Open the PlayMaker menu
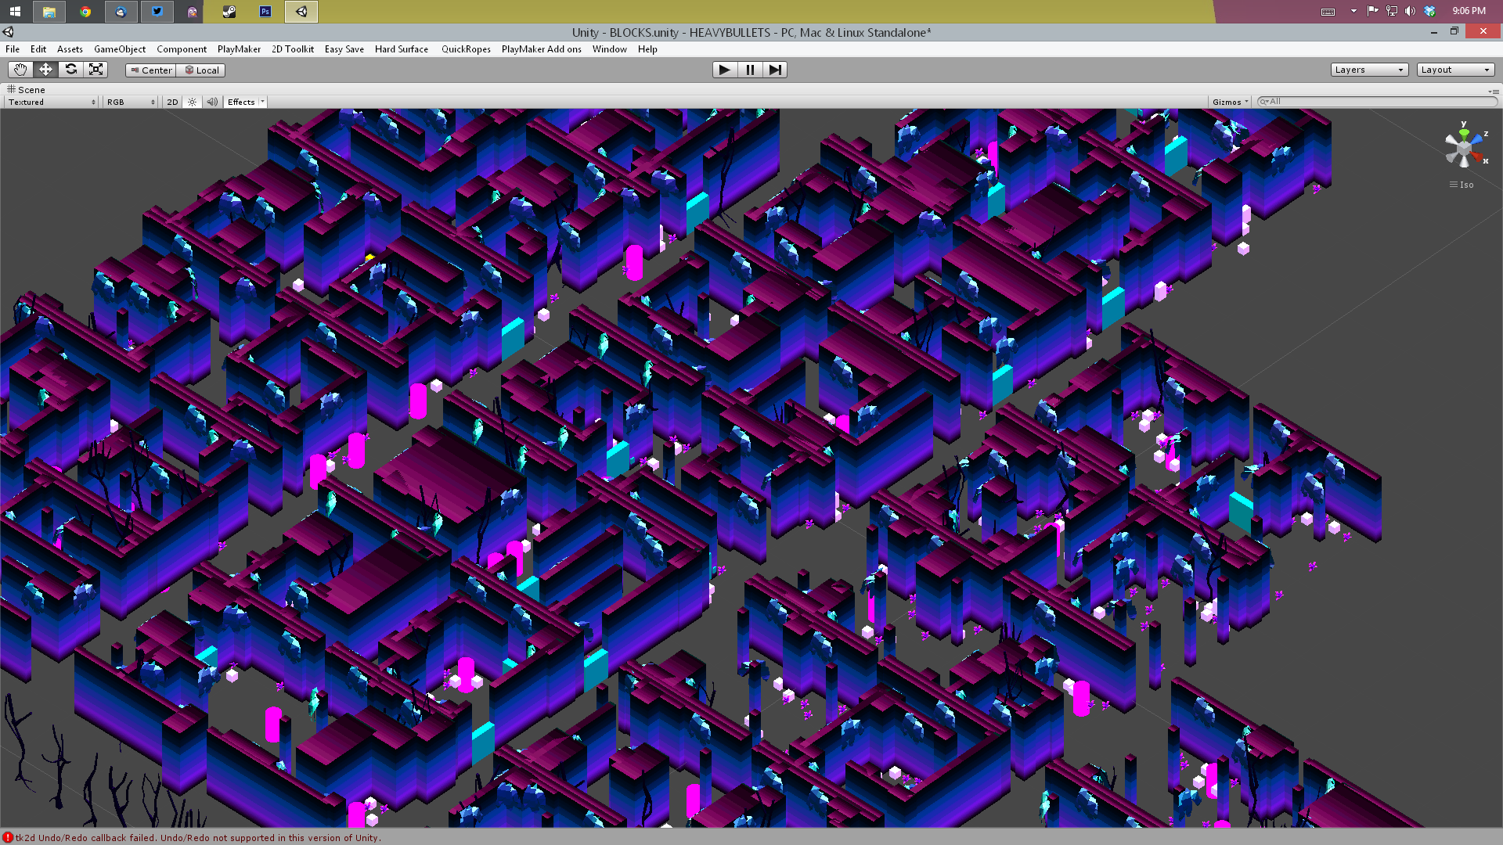 239,49
